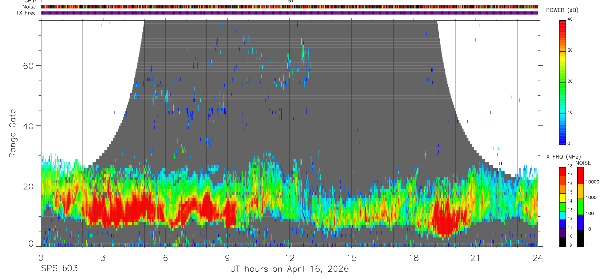Click the 6 tick on the UT hours axis
Image resolution: width=605 pixels, height=279 pixels.
166,258
